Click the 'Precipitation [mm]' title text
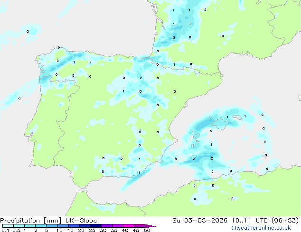This screenshot has width=301, height=232. click(x=30, y=221)
